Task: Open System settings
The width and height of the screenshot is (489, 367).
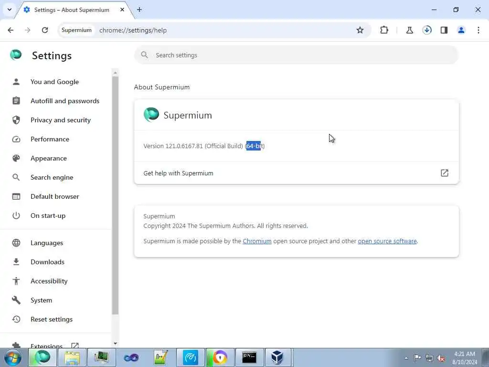Action: [55, 300]
